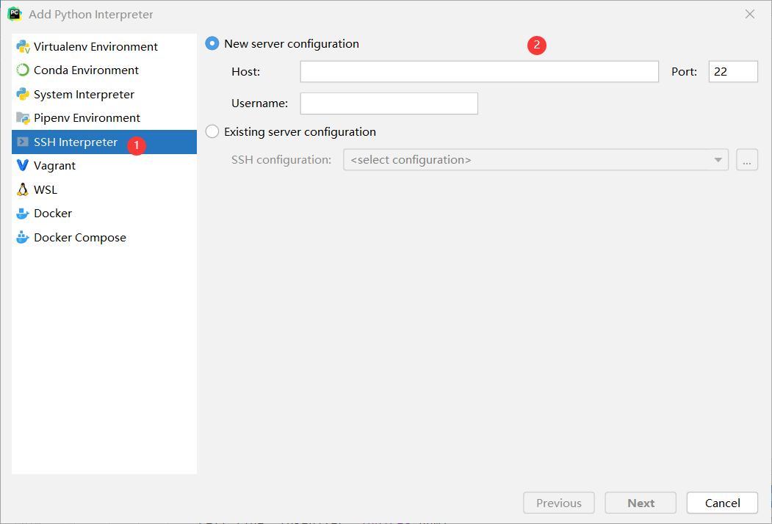Switch to Vagrant interpreter type
This screenshot has width=772, height=524.
point(104,165)
